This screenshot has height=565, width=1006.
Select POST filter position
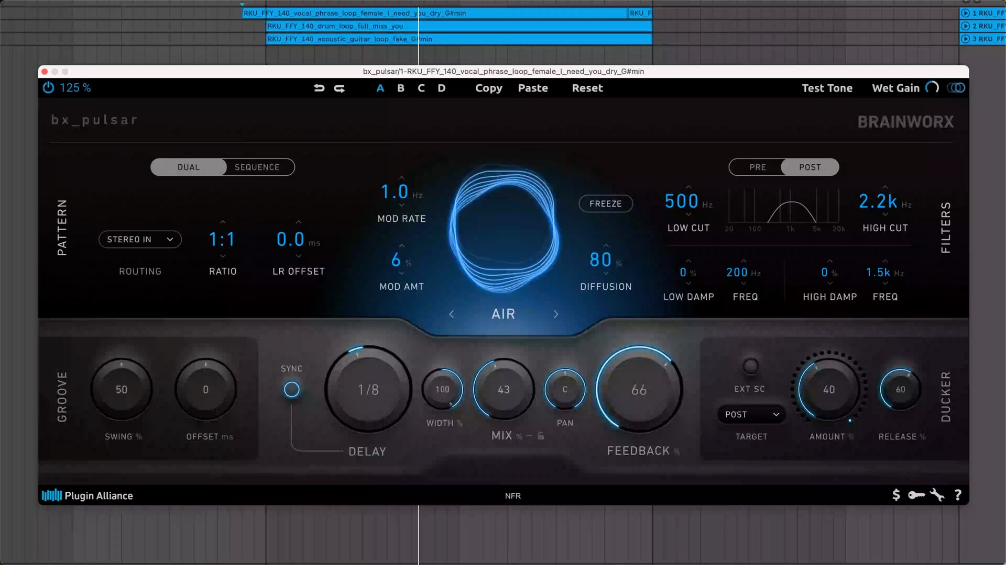(x=810, y=167)
